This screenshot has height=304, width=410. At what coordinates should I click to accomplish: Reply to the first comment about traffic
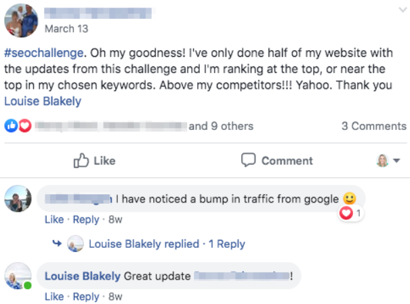tap(86, 219)
